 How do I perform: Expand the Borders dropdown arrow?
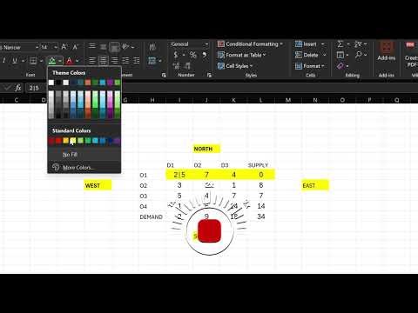pyautogui.click(x=41, y=61)
